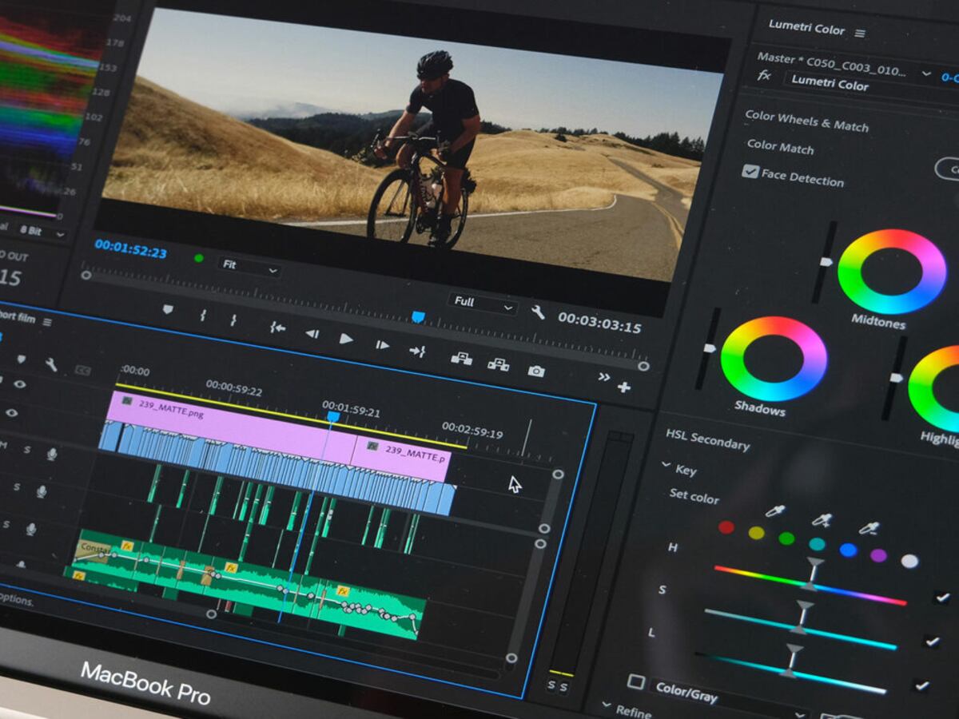Step back one frame
This screenshot has height=719, width=959.
[312, 333]
